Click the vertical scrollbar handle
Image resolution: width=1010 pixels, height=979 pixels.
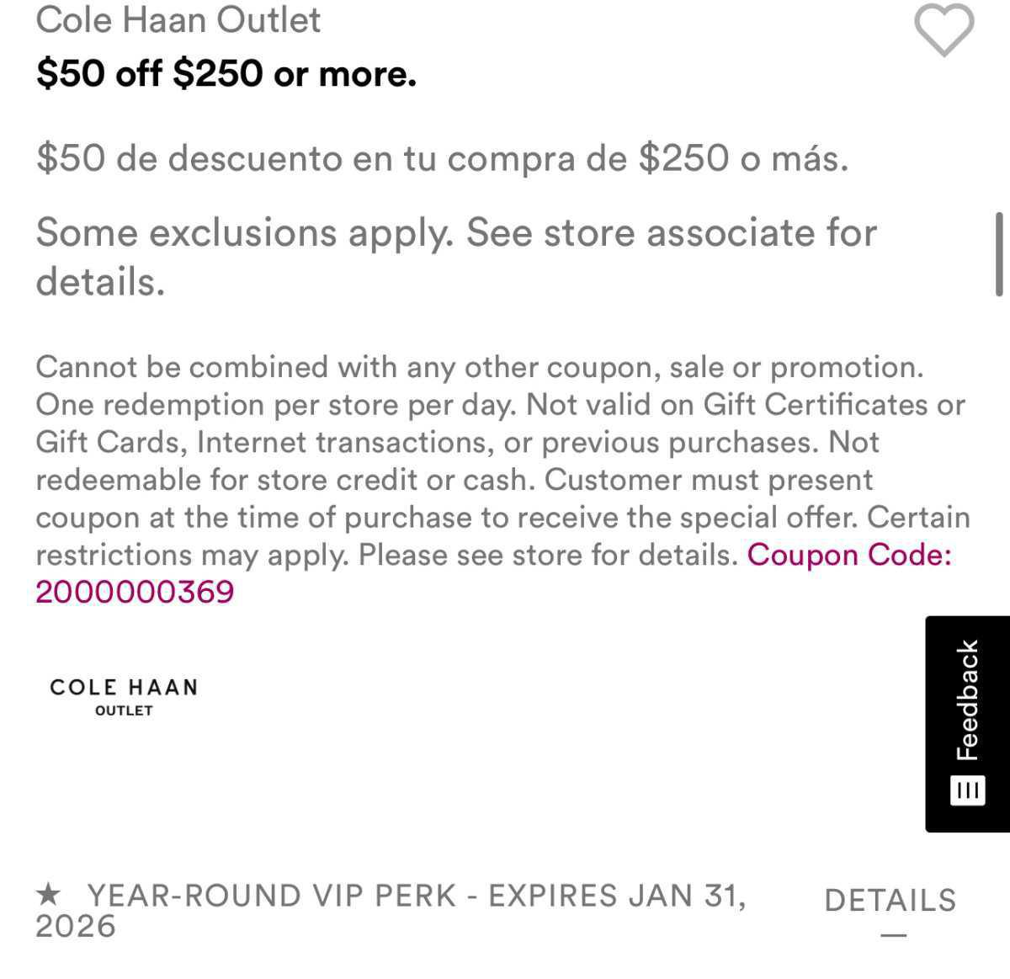point(999,254)
